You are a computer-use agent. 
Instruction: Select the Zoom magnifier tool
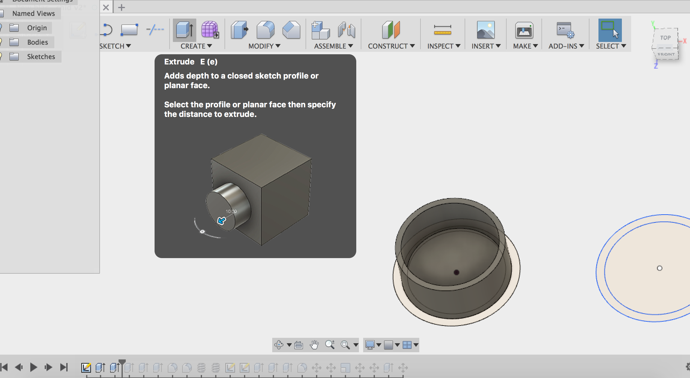[x=330, y=345]
